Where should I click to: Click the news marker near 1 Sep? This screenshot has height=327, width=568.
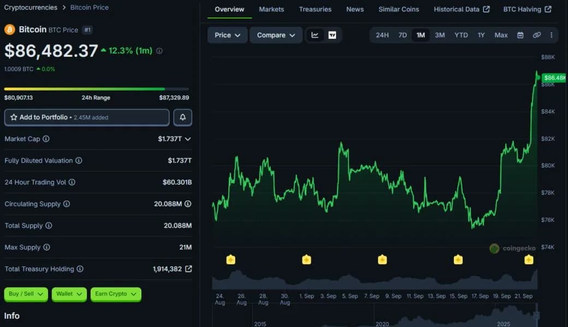coord(306,259)
